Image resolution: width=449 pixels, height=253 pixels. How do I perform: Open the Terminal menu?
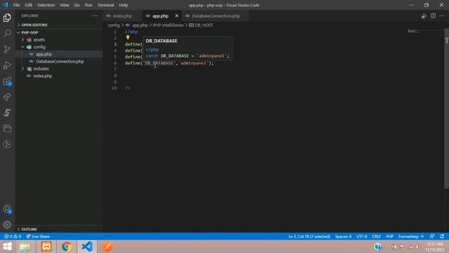pos(106,5)
